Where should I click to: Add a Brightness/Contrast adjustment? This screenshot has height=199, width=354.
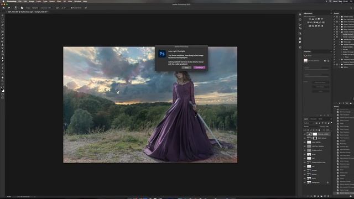click(x=310, y=19)
